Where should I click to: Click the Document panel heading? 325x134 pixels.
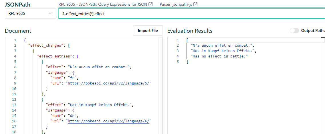(18, 31)
